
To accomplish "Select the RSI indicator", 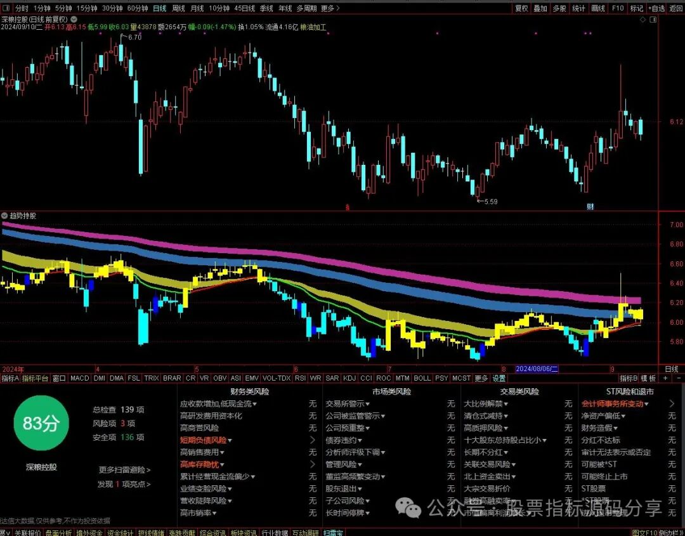I will (300, 378).
